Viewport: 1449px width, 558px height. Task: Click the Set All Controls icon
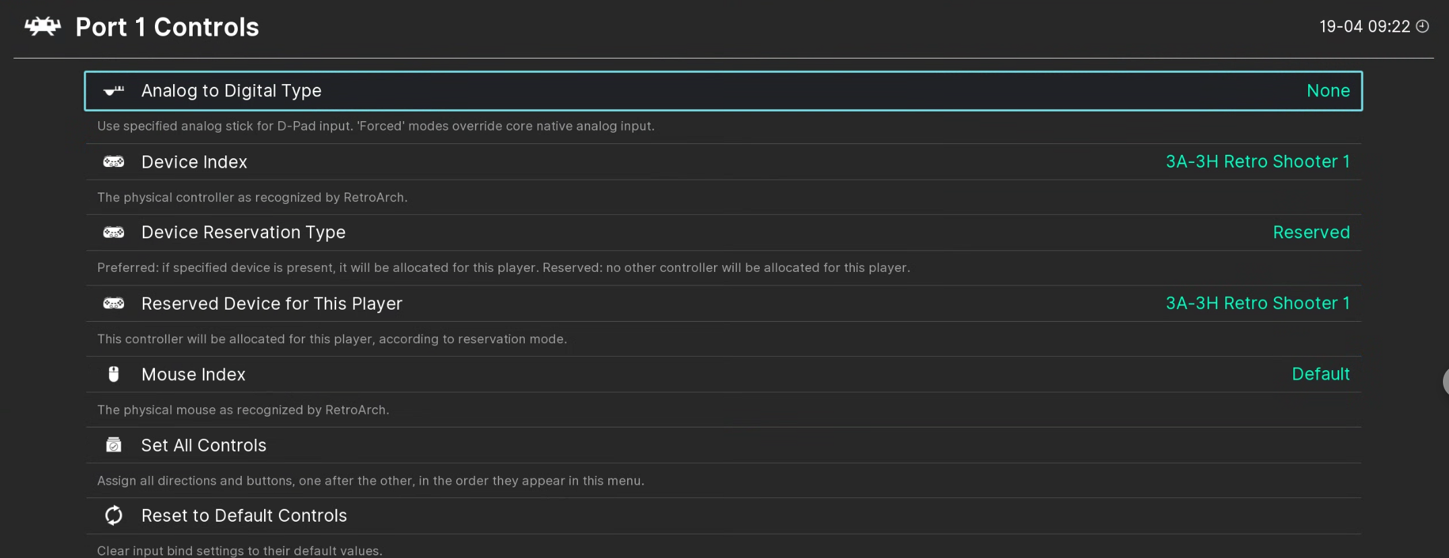(114, 446)
